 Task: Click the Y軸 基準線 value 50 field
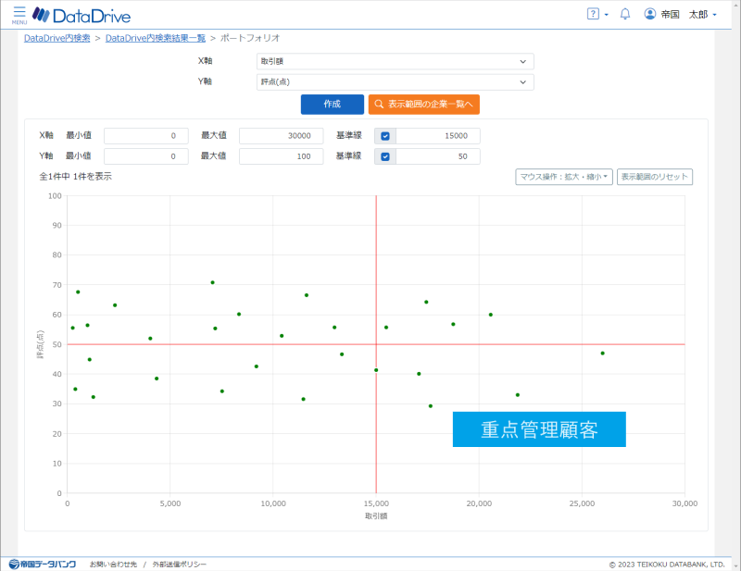[x=438, y=156]
